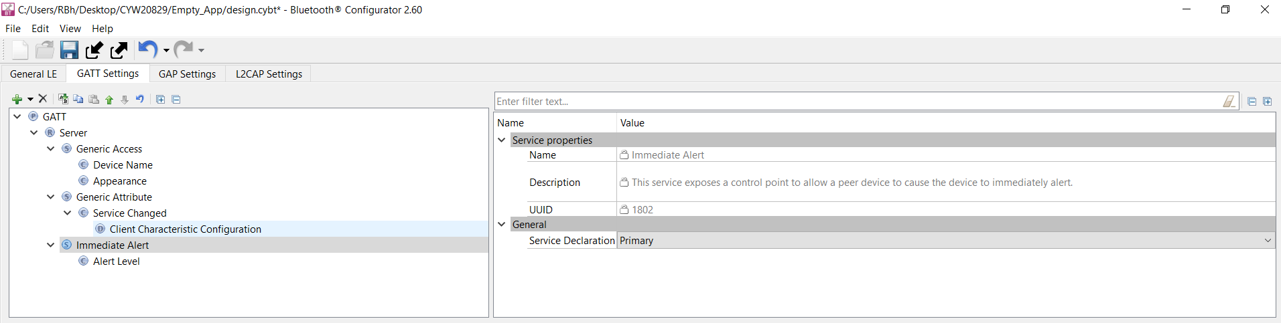
Task: Click the Rename (A-B) tree toolbar icon
Action: coord(63,99)
